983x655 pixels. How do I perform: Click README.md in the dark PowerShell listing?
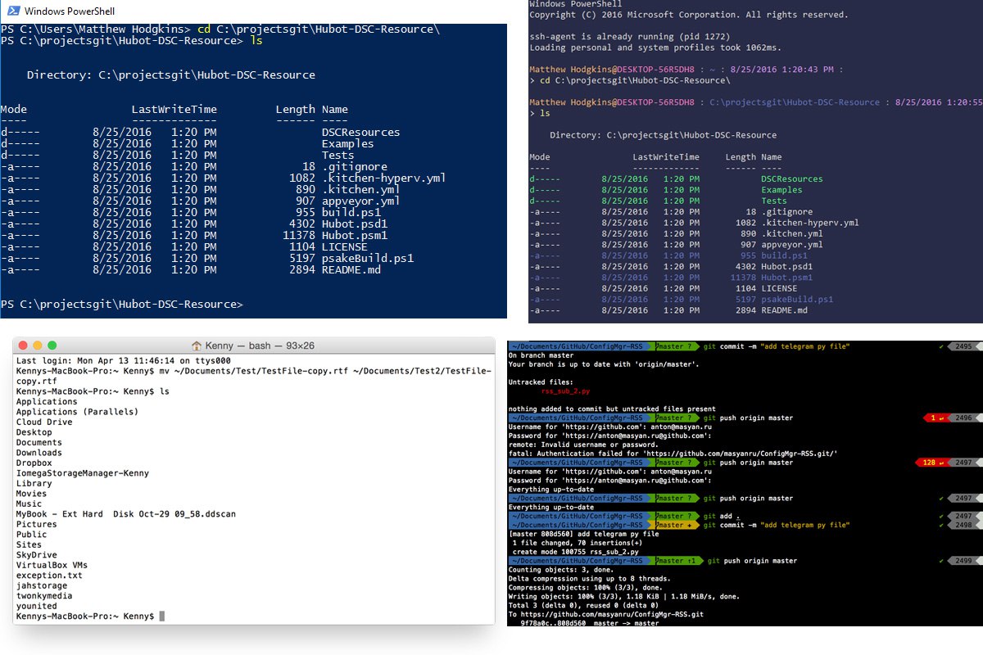(x=784, y=310)
